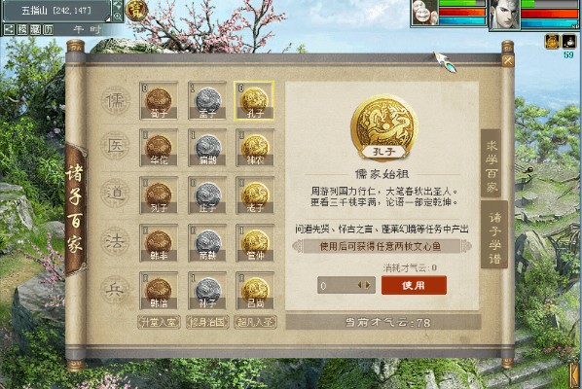Image resolution: width=582 pixels, height=389 pixels.
Task: Switch to the 诸子学谱 side tab
Action: [x=494, y=234]
